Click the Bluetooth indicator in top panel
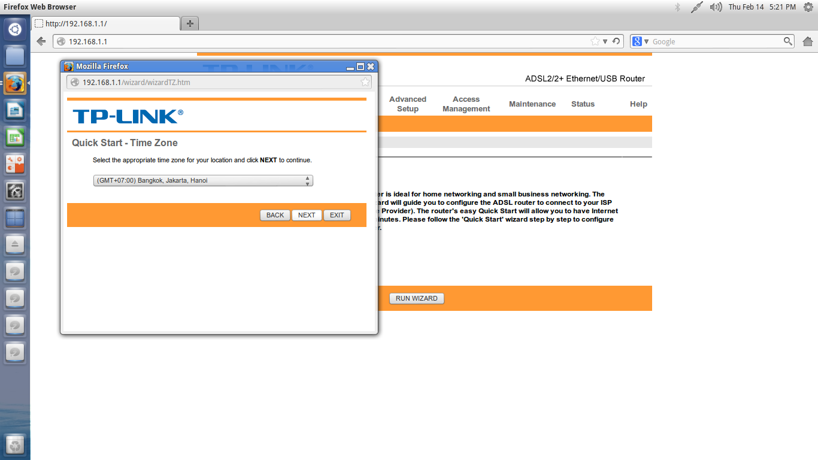818x460 pixels. click(x=678, y=7)
